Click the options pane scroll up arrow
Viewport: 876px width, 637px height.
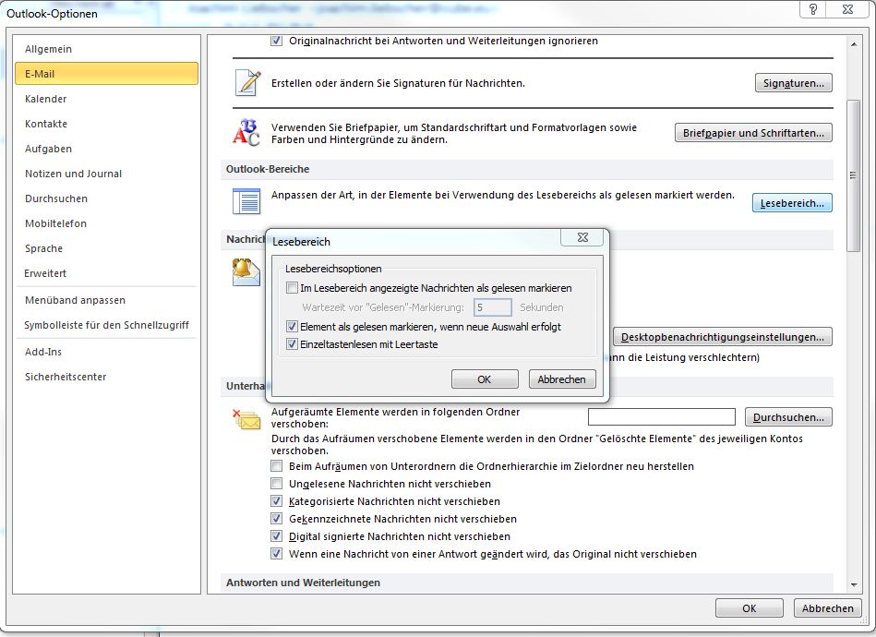point(853,44)
